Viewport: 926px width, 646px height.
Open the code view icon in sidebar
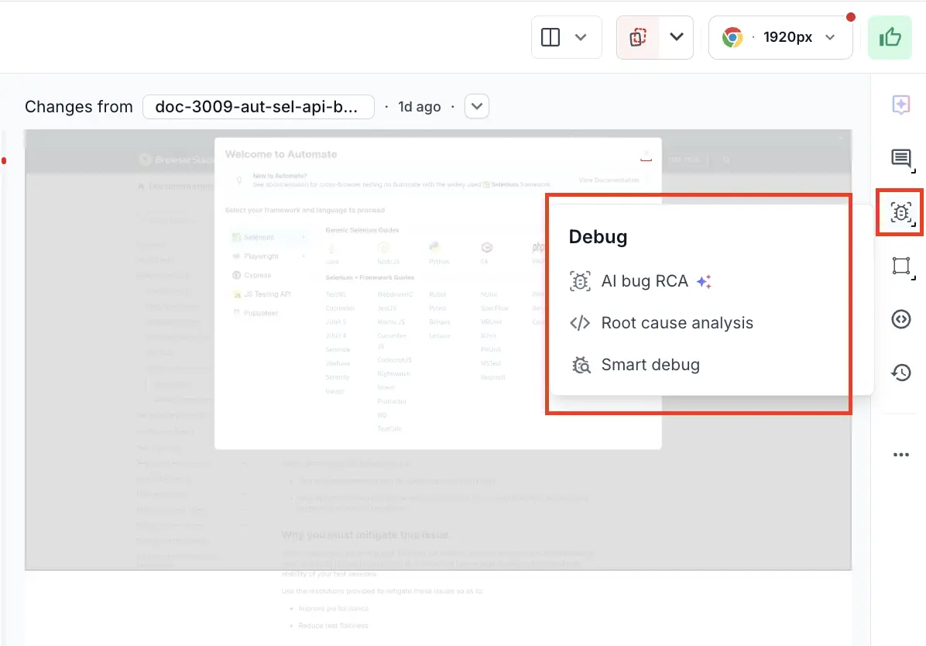901,319
